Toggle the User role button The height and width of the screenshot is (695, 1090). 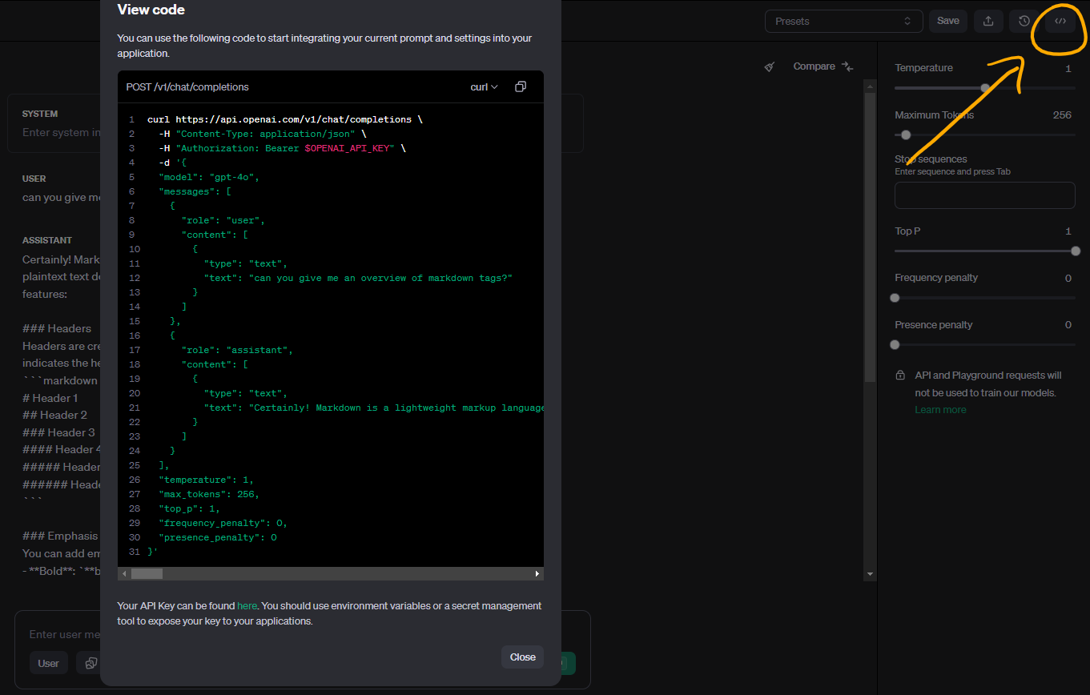click(49, 663)
